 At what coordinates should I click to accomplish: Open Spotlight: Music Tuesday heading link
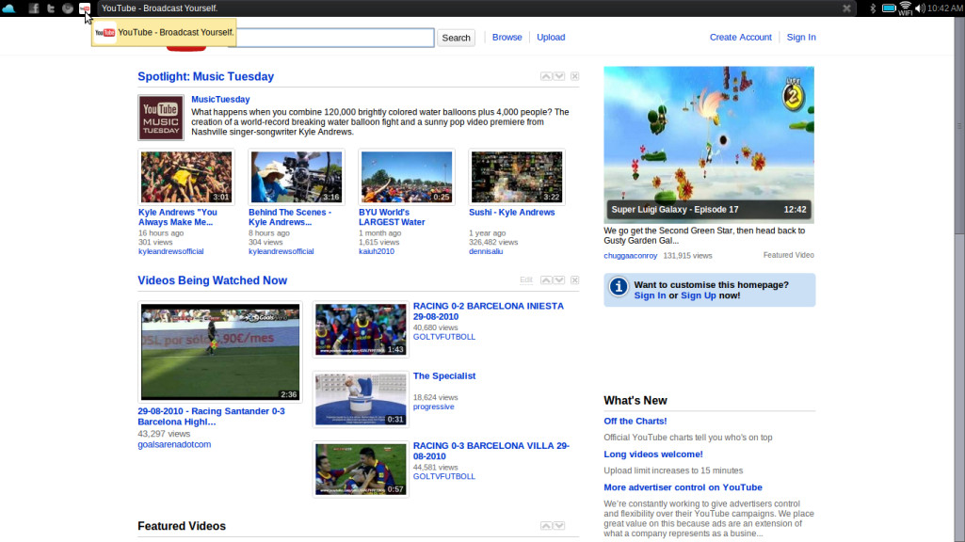point(205,76)
